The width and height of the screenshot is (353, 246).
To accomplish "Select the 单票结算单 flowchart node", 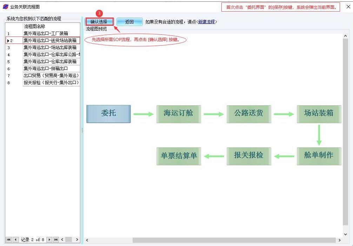I will click(179, 156).
